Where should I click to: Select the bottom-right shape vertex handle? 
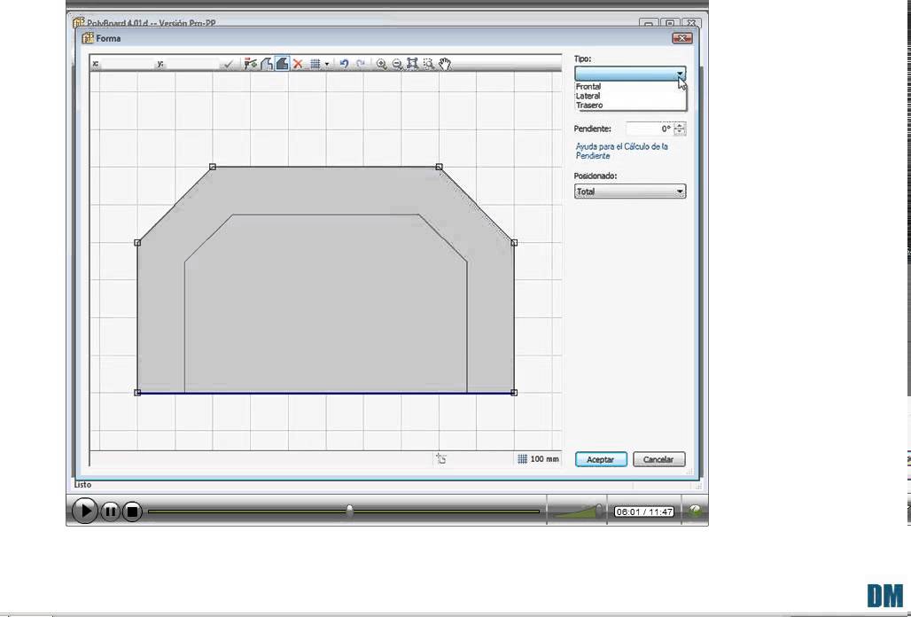(x=514, y=393)
